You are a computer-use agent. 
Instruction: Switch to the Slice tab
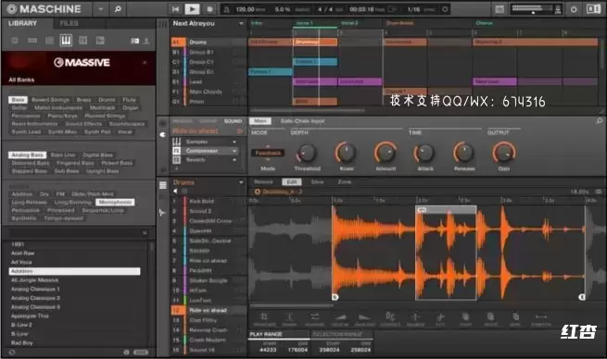(x=317, y=181)
